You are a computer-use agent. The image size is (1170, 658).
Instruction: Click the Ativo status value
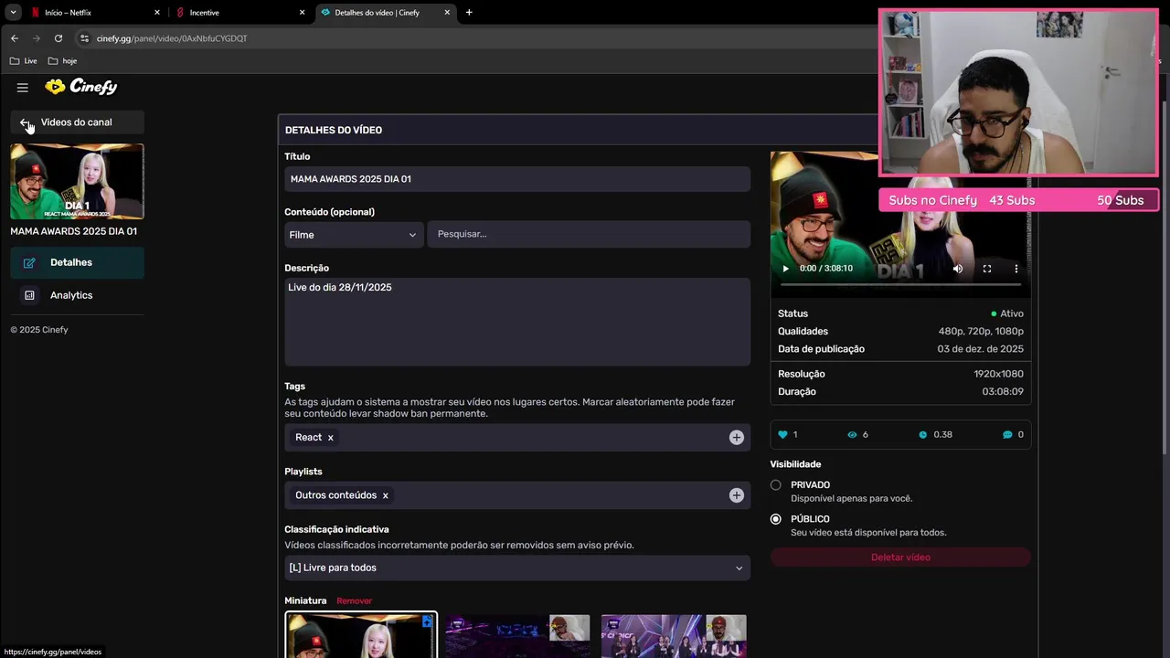[1007, 313]
